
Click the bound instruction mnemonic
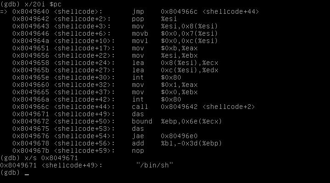141,121
